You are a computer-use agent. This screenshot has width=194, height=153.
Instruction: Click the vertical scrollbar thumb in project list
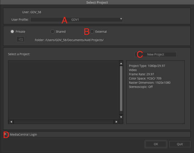[x=121, y=88]
